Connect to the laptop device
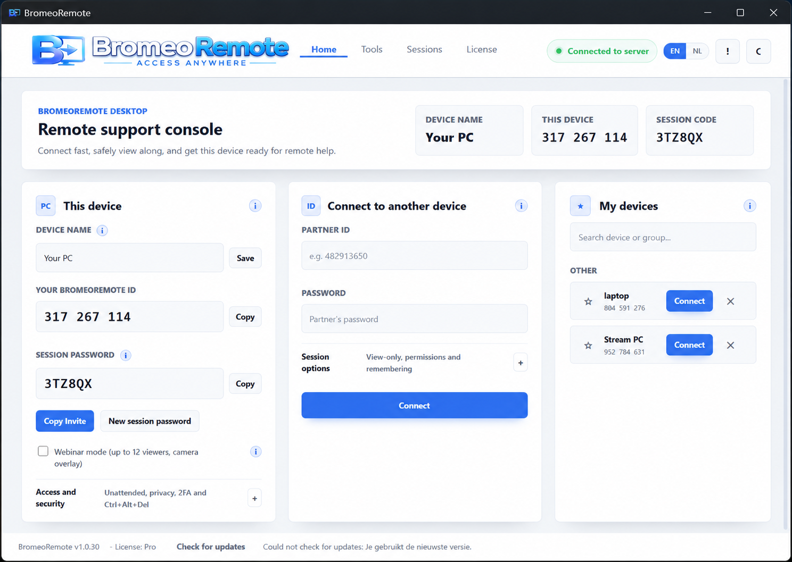 [x=689, y=301]
